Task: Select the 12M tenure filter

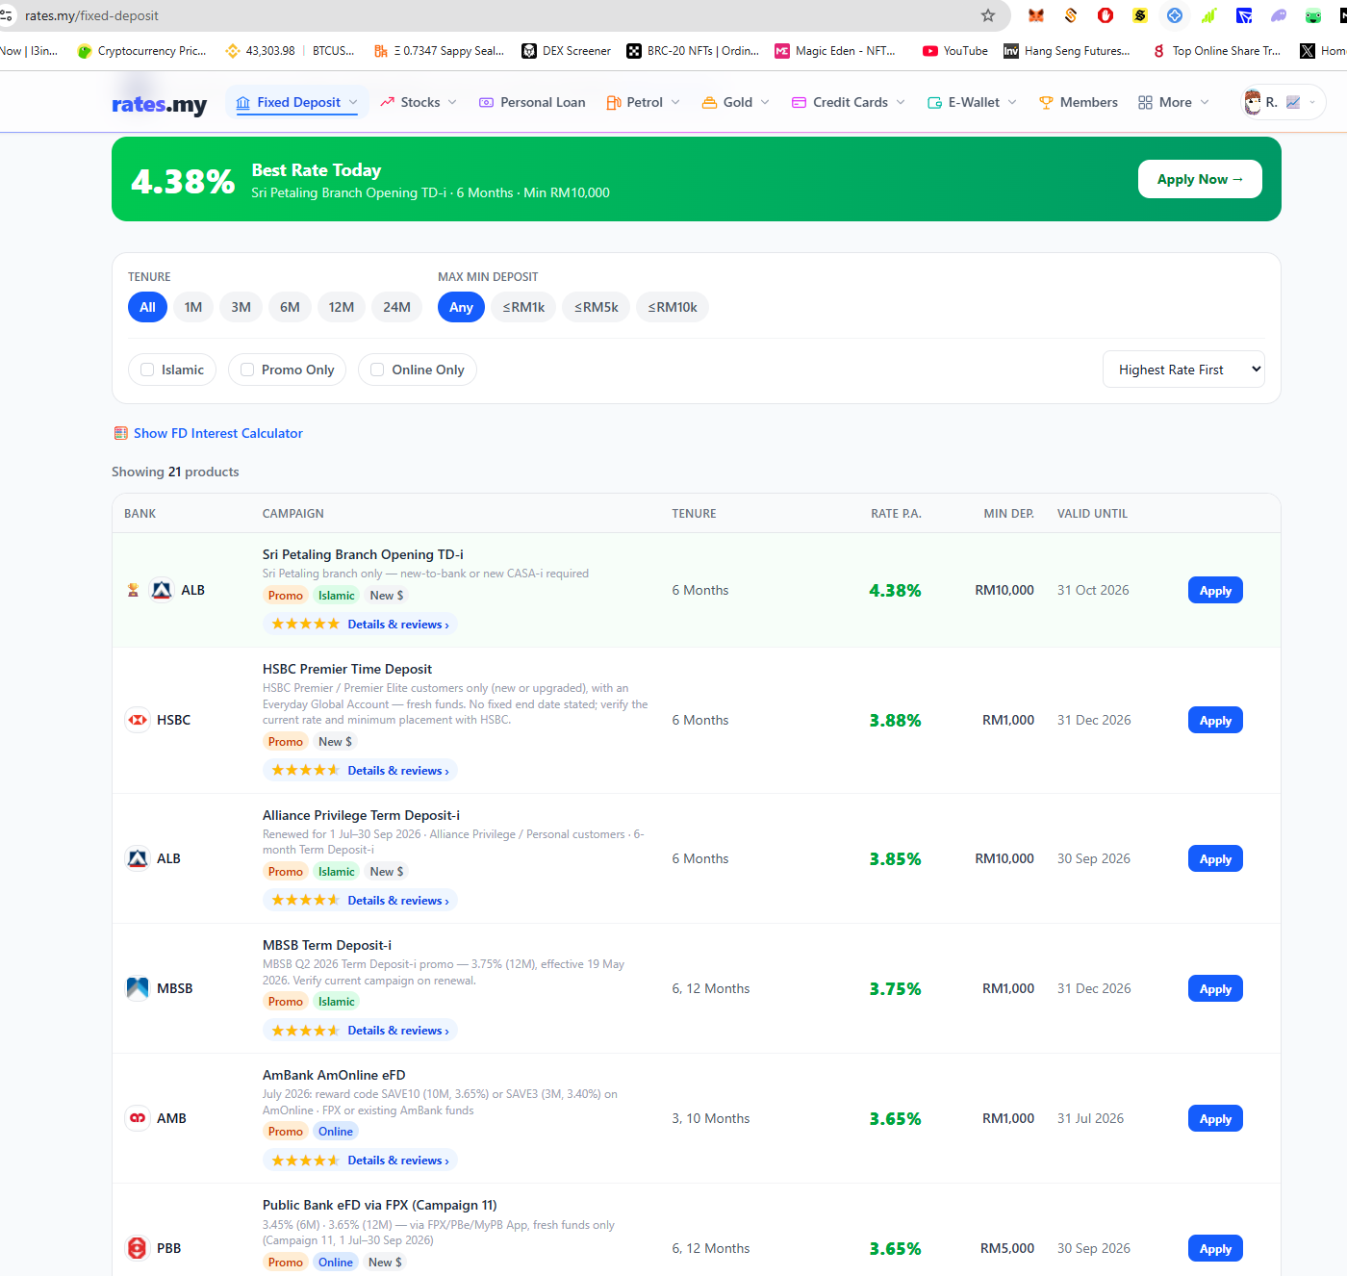Action: [x=342, y=307]
